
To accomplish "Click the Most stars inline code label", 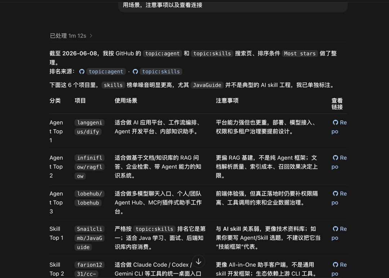I will coord(300,54).
